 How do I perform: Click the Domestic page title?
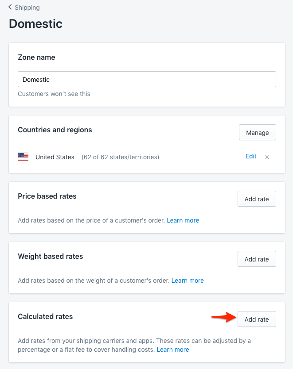coord(35,23)
